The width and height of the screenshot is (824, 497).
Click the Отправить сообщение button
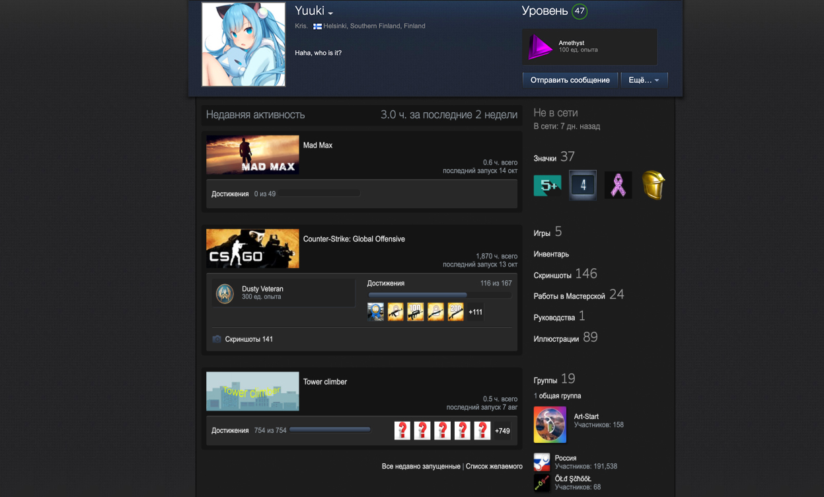click(x=570, y=80)
